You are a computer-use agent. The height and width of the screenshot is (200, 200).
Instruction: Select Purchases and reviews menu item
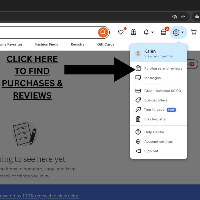158,68
